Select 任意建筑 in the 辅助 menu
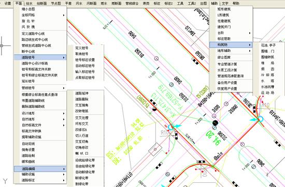Viewport: 285px width, 187px height. click(x=224, y=21)
